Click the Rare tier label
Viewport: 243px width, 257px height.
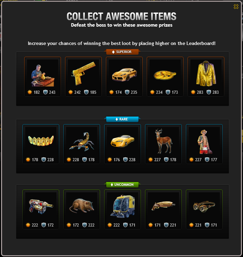123,119
